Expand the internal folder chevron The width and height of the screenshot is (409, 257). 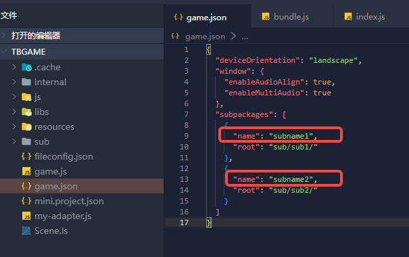tap(14, 83)
